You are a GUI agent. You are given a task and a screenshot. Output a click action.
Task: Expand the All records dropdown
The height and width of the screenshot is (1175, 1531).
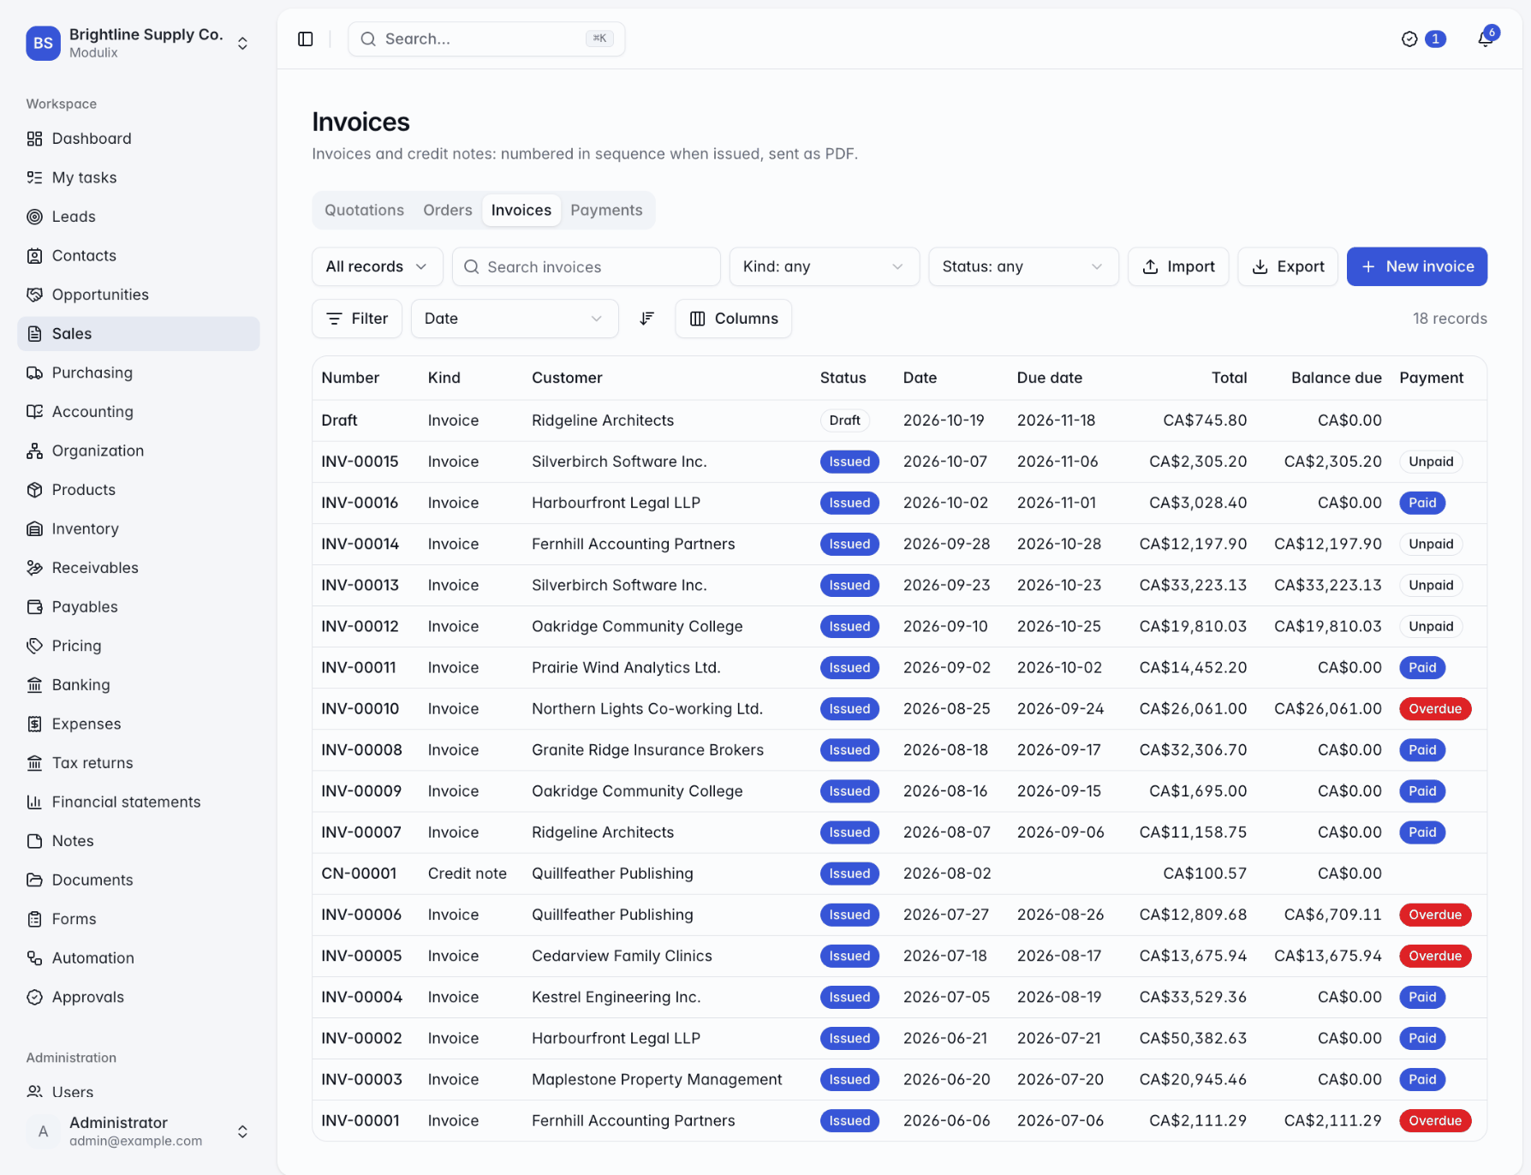(377, 266)
